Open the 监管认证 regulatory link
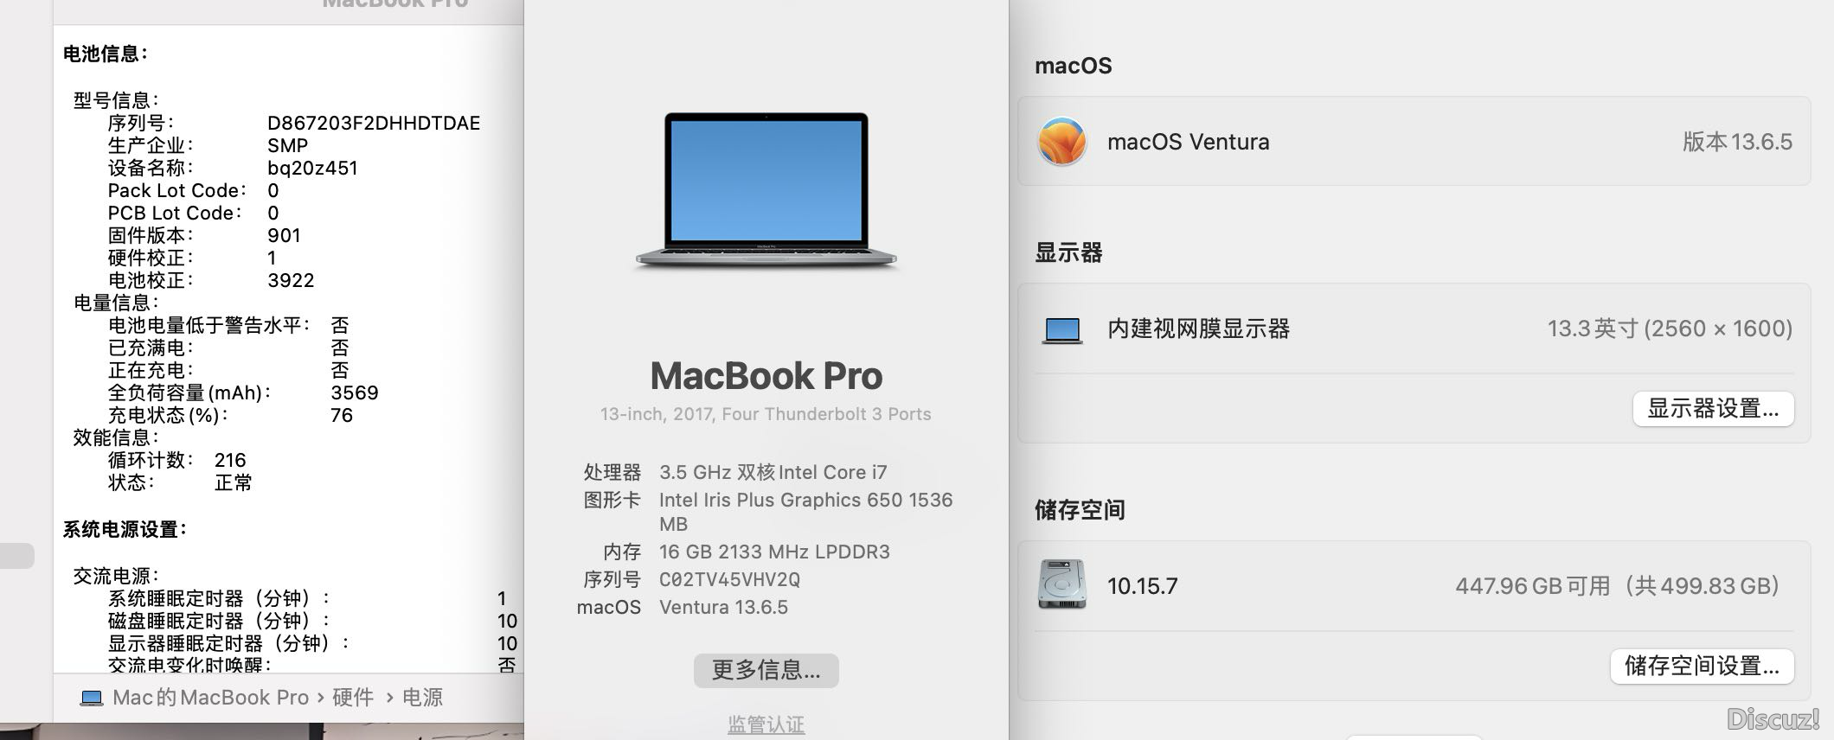Screen dimensions: 1834x740 pyautogui.click(x=766, y=724)
